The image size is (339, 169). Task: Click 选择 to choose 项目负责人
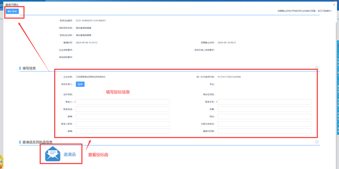pyautogui.click(x=80, y=84)
